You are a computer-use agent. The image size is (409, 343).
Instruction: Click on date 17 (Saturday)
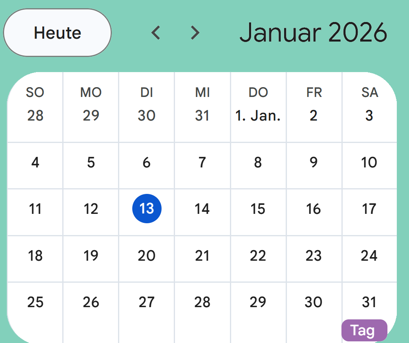pos(369,209)
